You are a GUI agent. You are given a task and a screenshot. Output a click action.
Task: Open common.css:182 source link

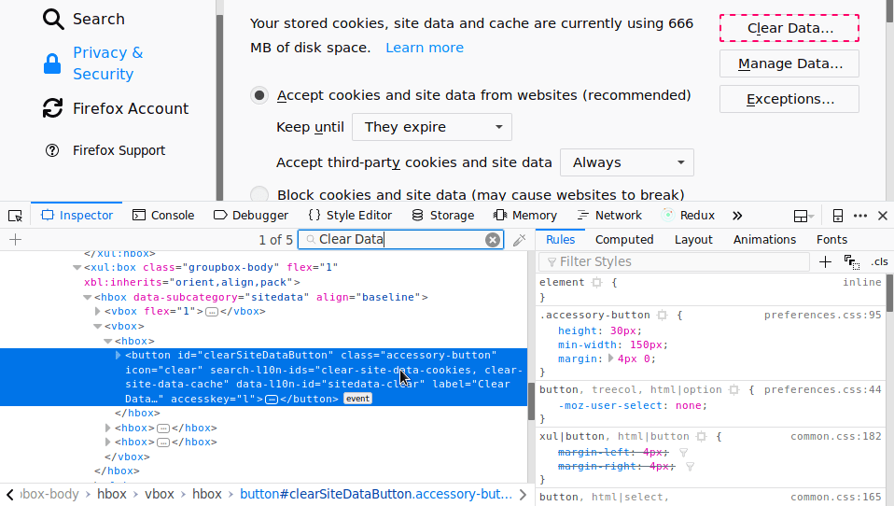tap(836, 436)
